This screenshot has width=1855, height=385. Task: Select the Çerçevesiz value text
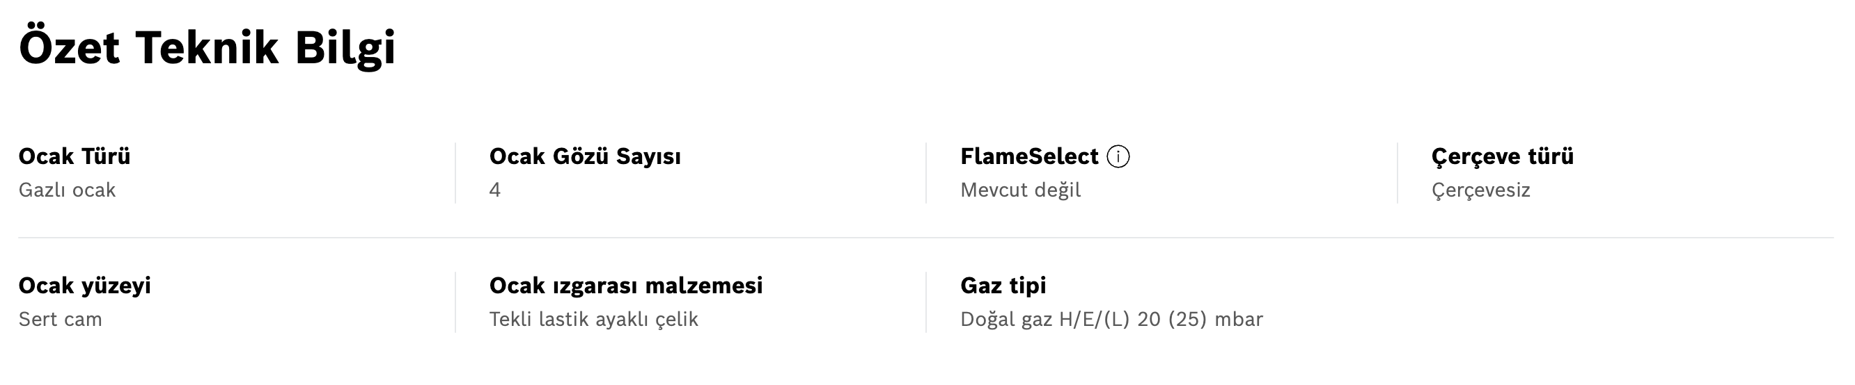(1480, 190)
